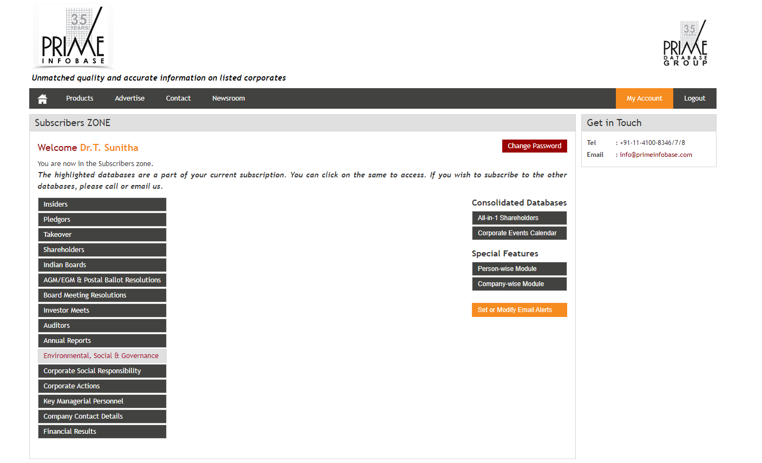Open the Financial Results database
762x463 pixels.
coord(102,432)
